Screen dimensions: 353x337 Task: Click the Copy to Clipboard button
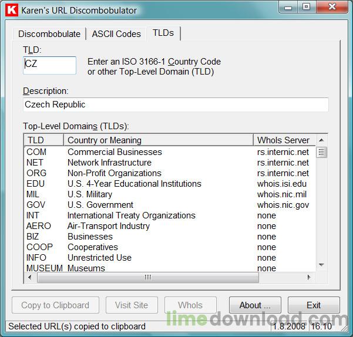[x=55, y=305]
